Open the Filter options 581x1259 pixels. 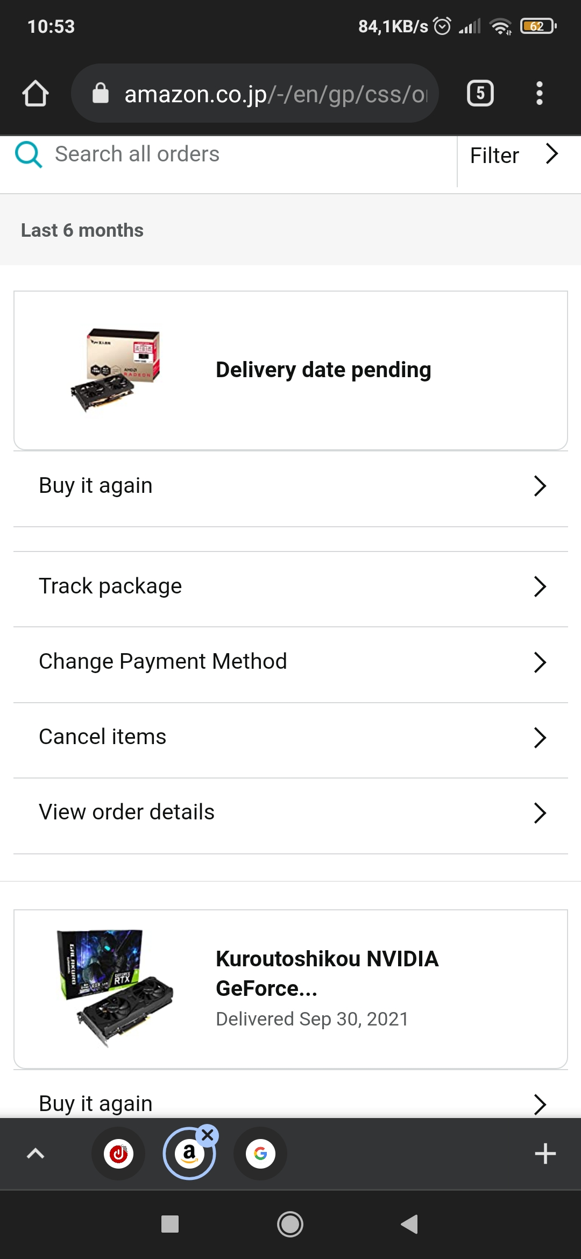pos(514,155)
